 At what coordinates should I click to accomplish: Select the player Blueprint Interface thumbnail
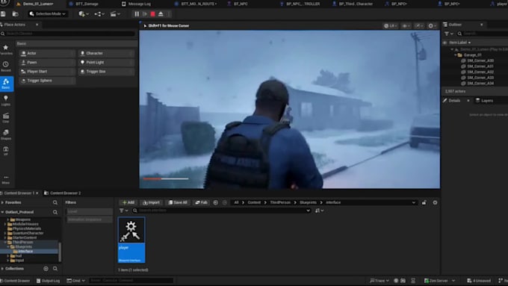(131, 240)
